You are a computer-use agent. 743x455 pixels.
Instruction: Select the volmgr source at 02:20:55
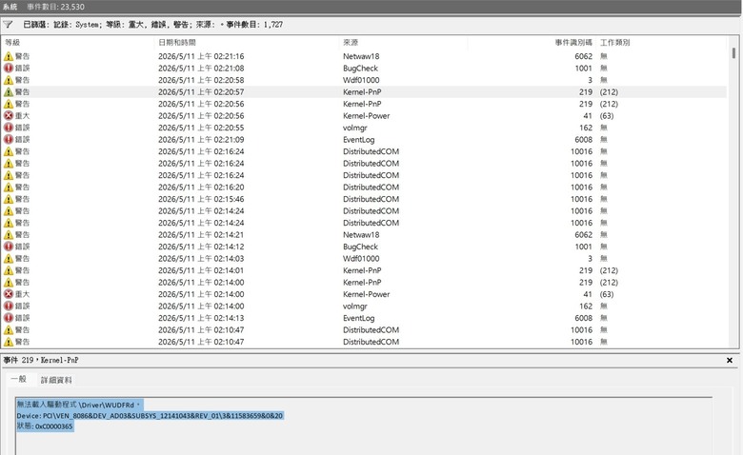(x=355, y=128)
